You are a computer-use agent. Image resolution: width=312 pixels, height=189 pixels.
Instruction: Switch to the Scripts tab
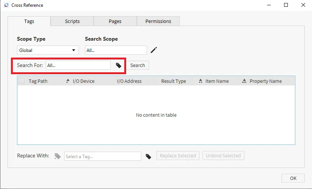pos(72,21)
